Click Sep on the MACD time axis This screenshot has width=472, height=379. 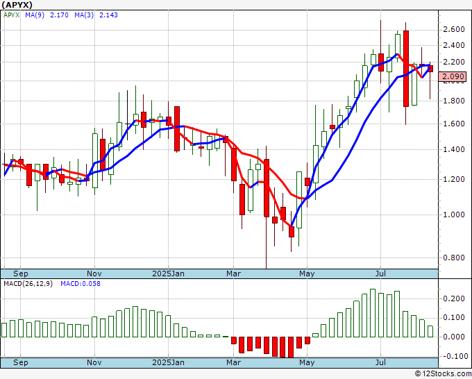tap(20, 362)
